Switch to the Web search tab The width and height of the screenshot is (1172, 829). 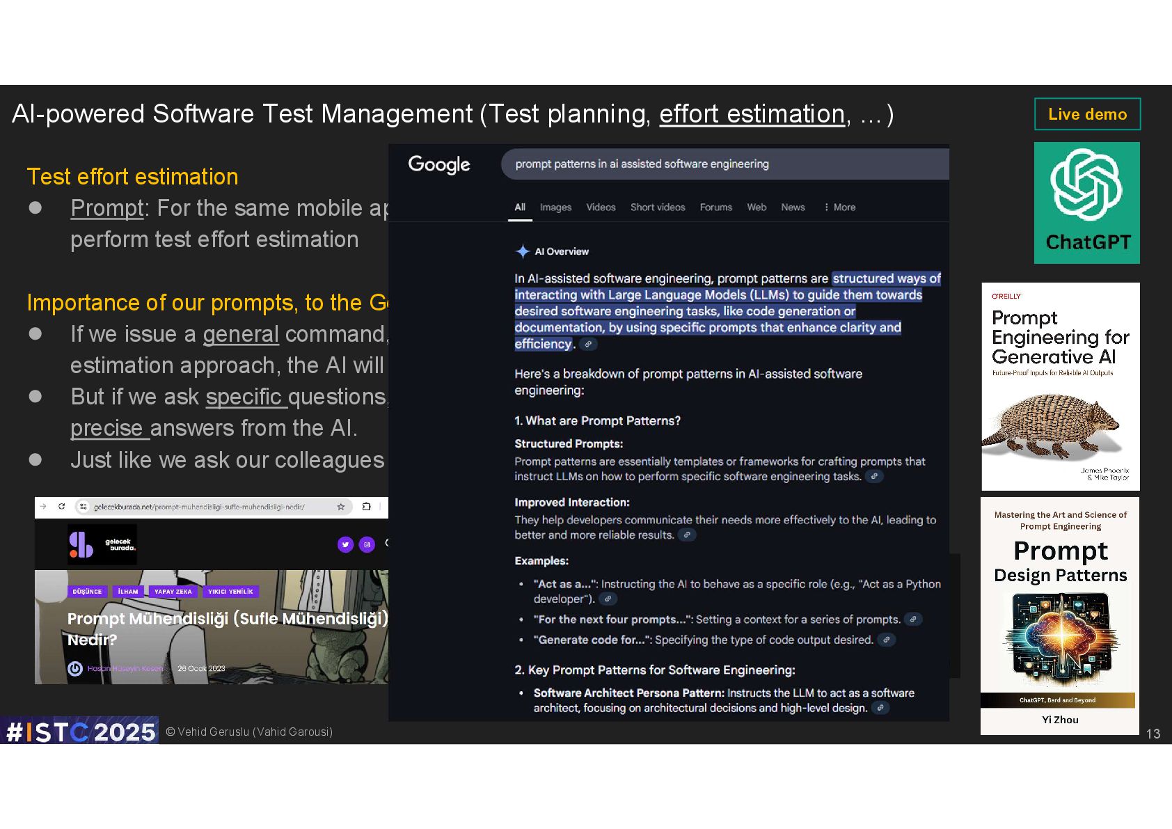coord(757,207)
